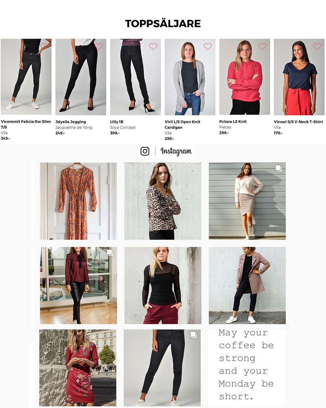This screenshot has height=408, width=326.
Task: Open the Pctara LS Knit product link
Action: tap(233, 121)
